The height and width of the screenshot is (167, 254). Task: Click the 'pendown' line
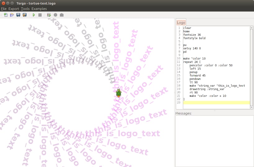point(195,79)
